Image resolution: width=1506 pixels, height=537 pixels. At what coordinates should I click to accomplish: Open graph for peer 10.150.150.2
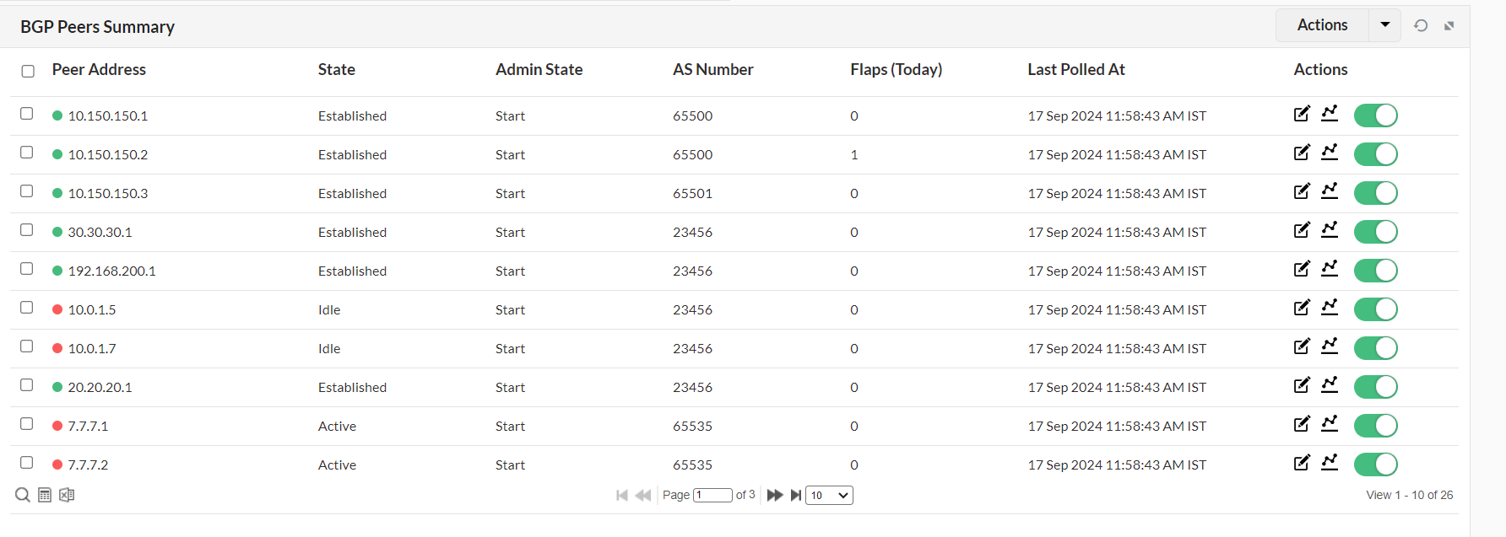[1330, 153]
